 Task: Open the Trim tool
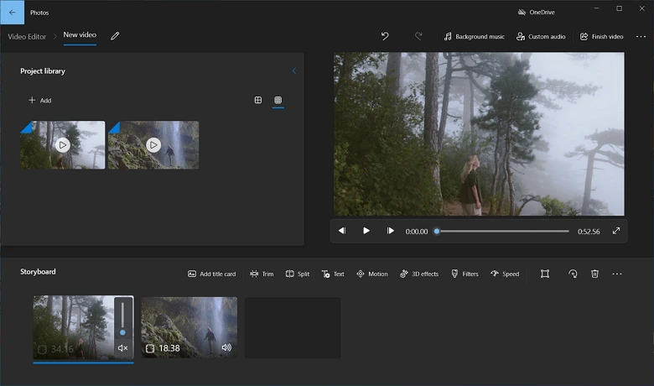262,274
